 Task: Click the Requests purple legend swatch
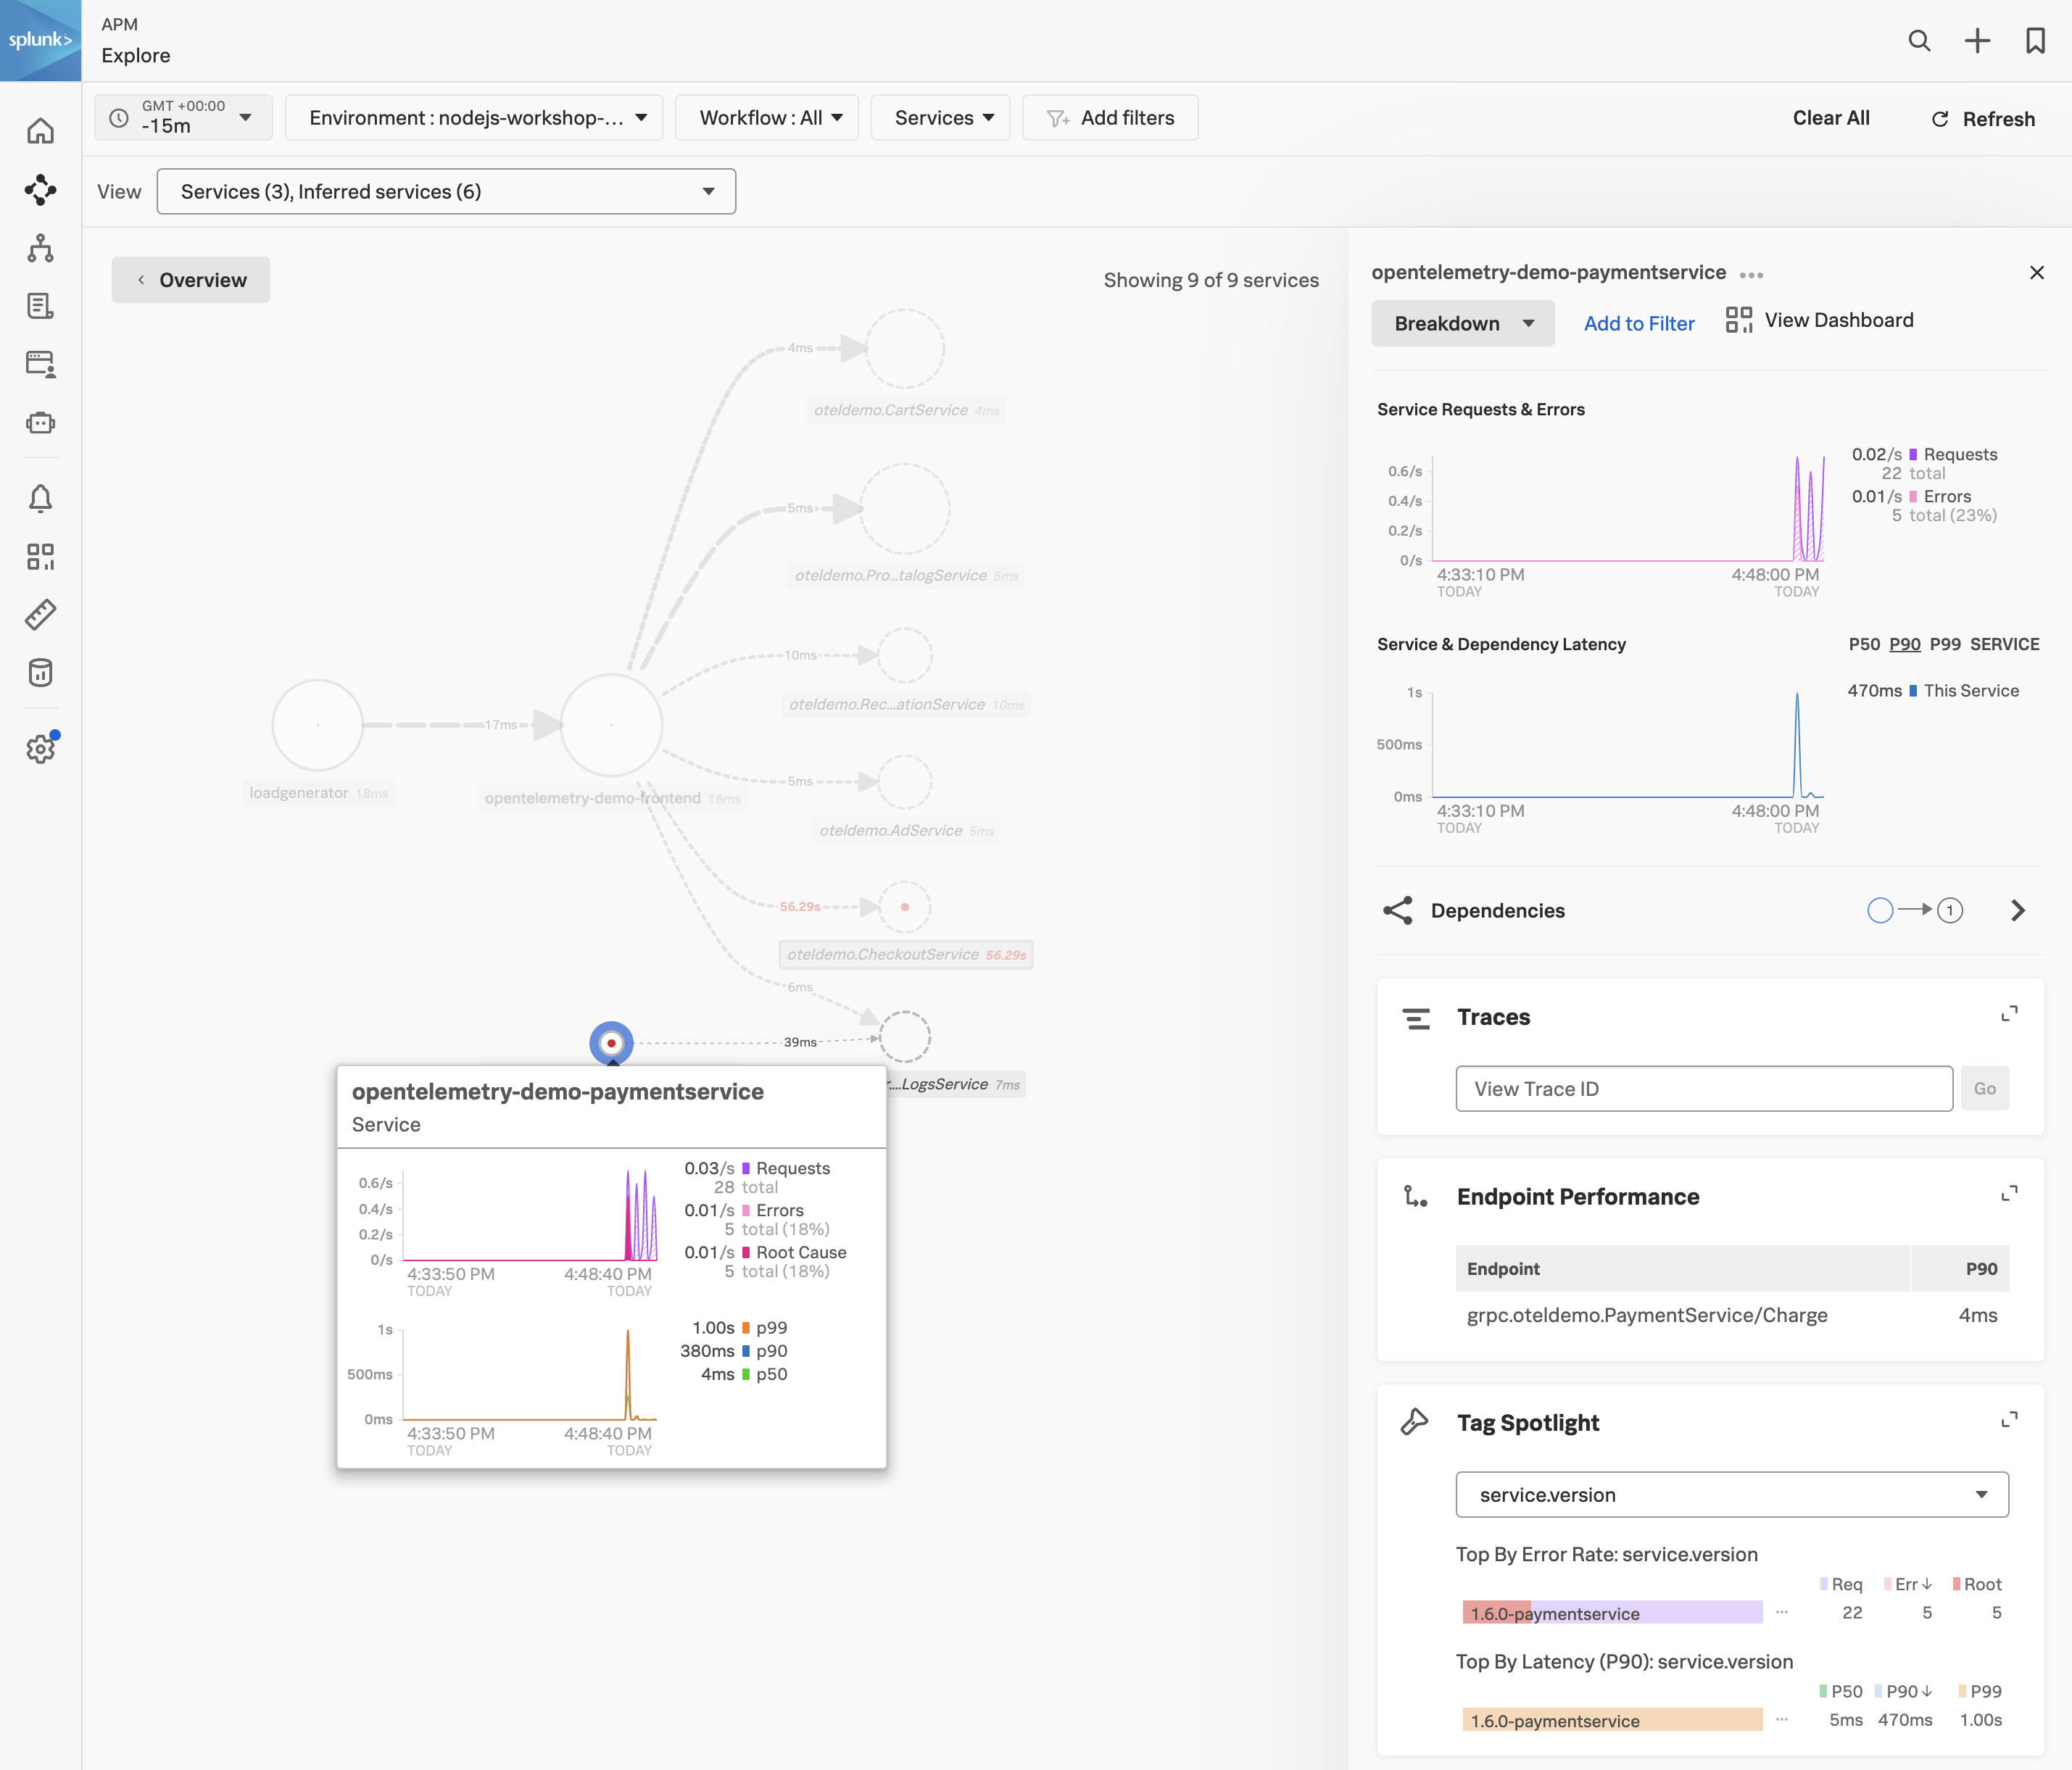tap(1913, 454)
